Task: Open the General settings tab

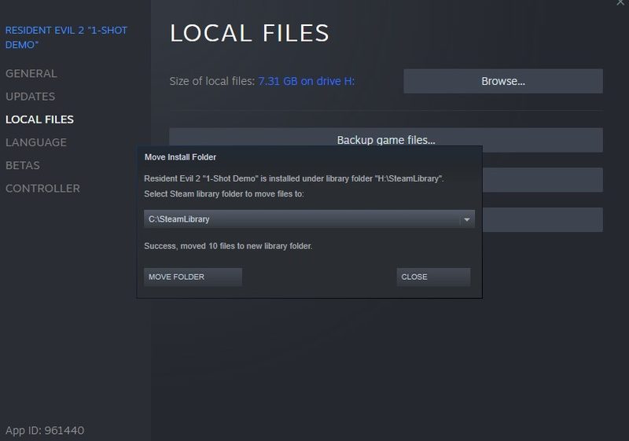Action: [x=31, y=73]
